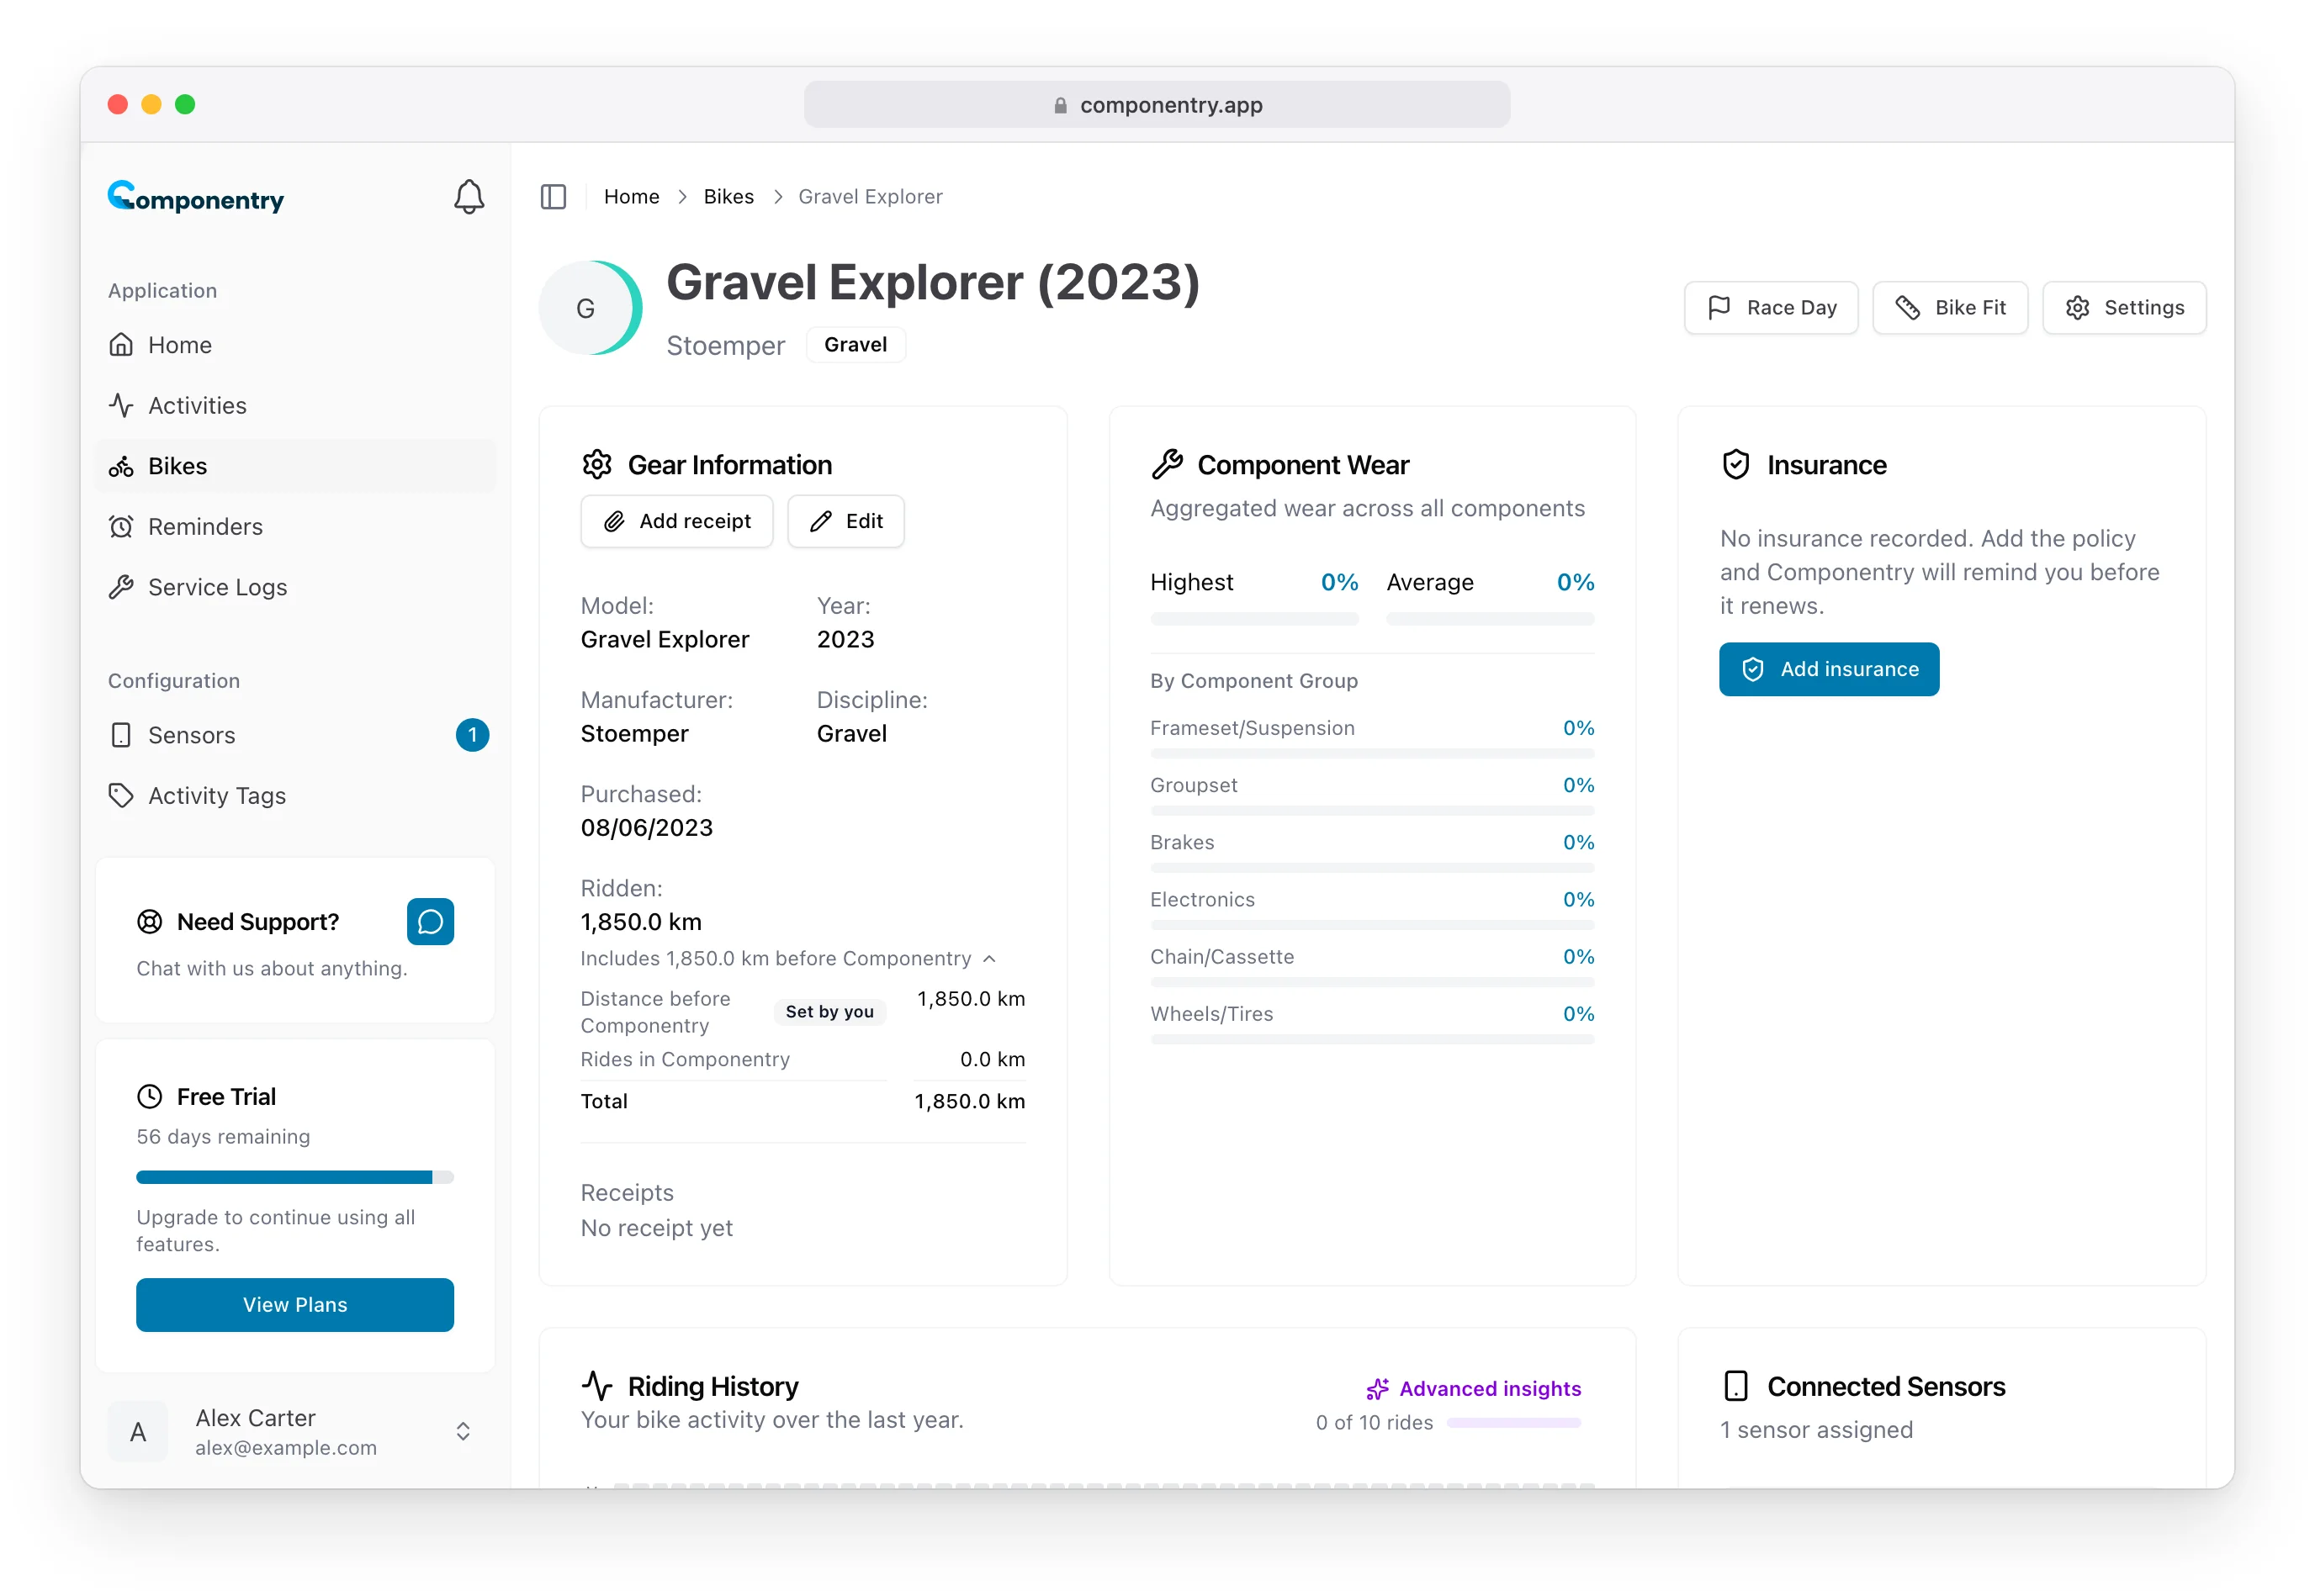2315x1596 pixels.
Task: Click the Gravel discipline tag
Action: 856,345
